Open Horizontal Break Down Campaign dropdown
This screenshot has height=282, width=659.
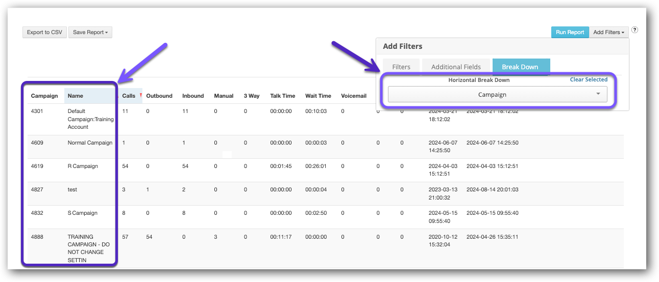coord(497,95)
